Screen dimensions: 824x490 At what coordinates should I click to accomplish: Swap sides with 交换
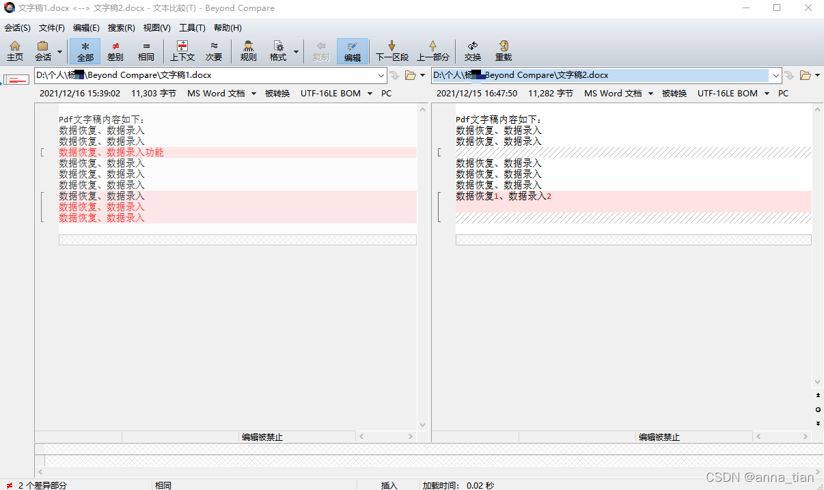[x=473, y=51]
